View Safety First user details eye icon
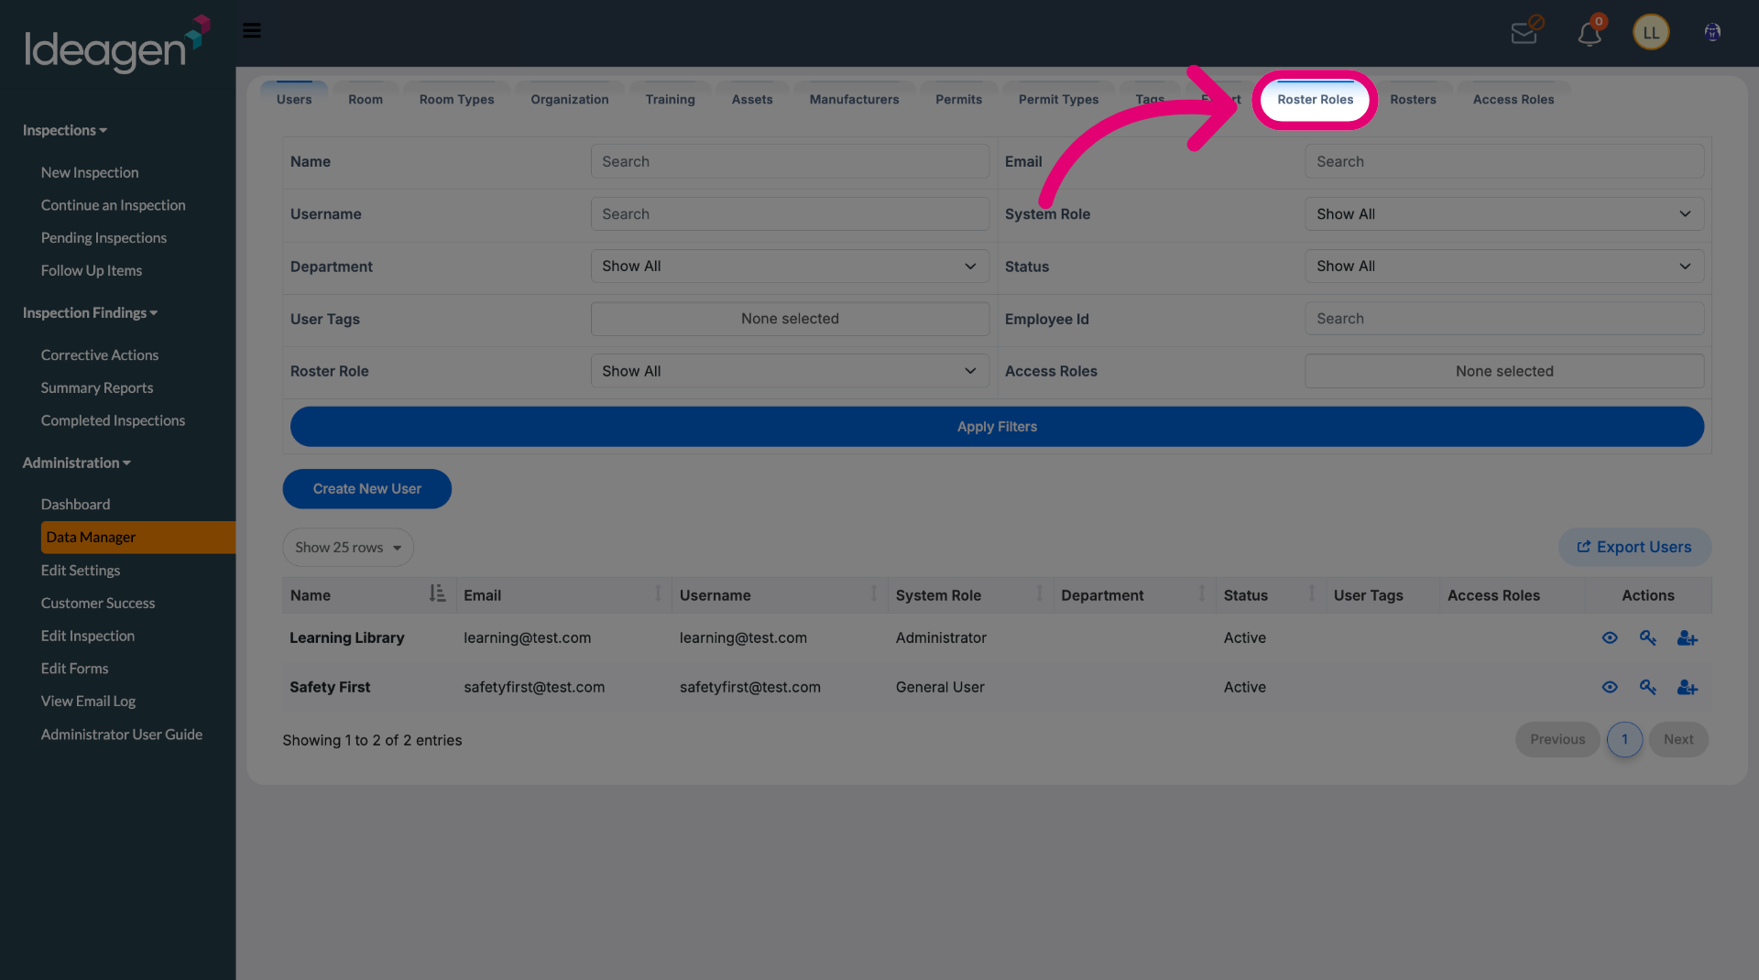The image size is (1759, 980). [1610, 688]
